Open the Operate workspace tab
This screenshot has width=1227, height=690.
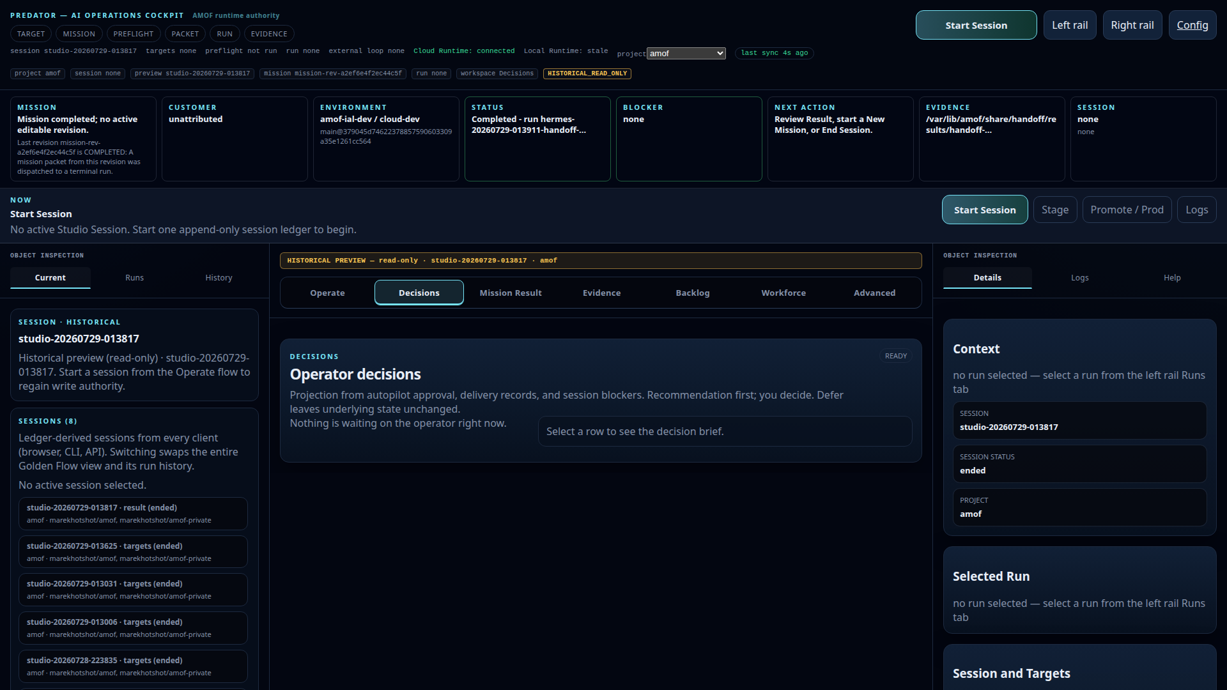(327, 293)
